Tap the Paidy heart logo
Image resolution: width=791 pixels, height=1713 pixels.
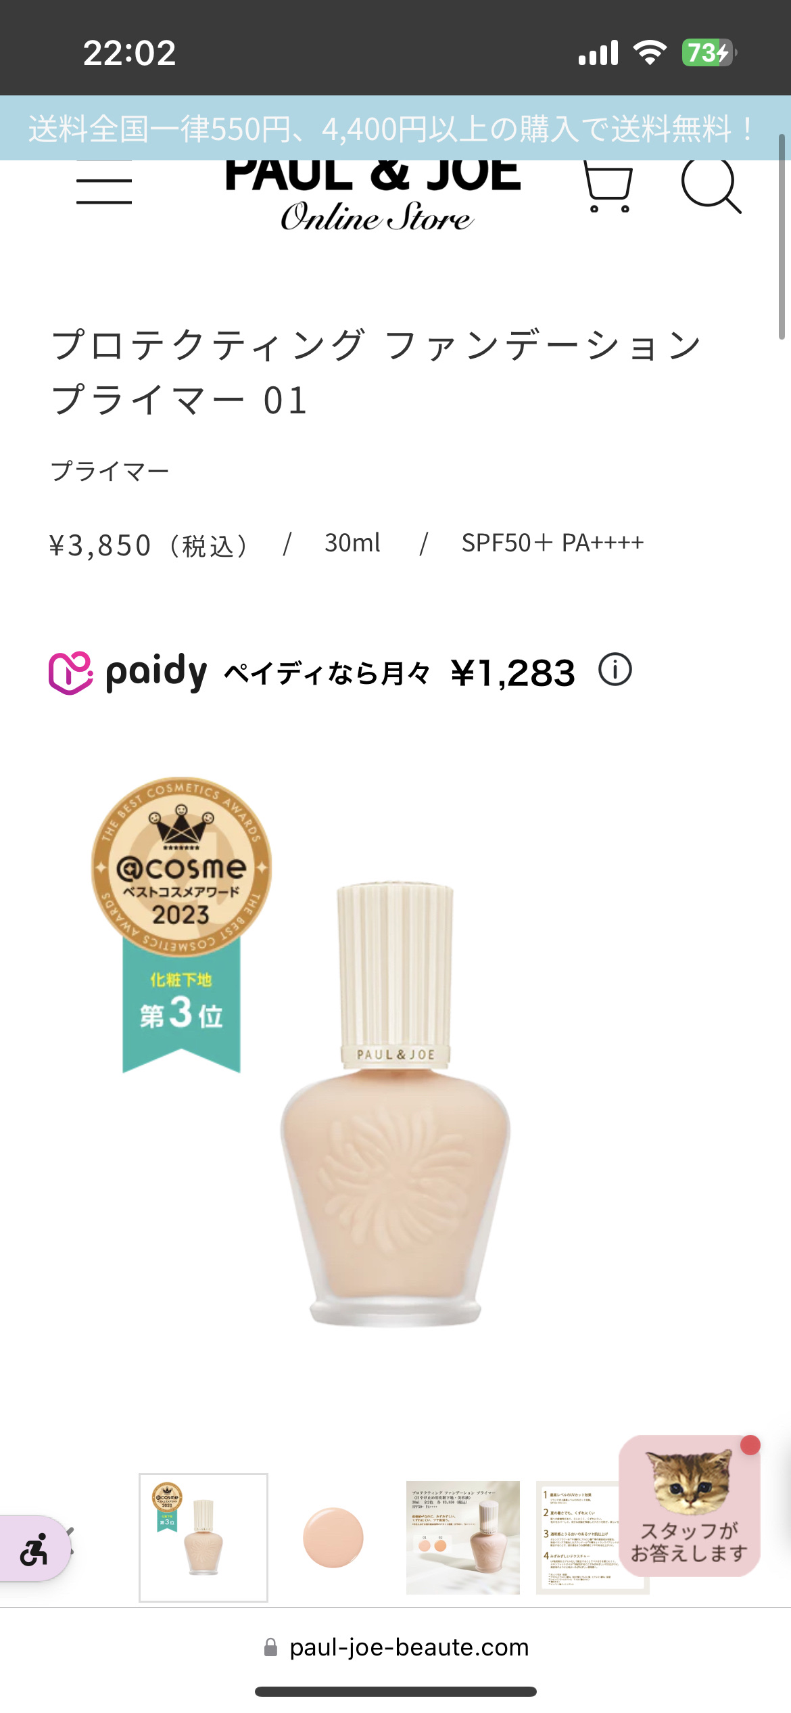pyautogui.click(x=70, y=672)
